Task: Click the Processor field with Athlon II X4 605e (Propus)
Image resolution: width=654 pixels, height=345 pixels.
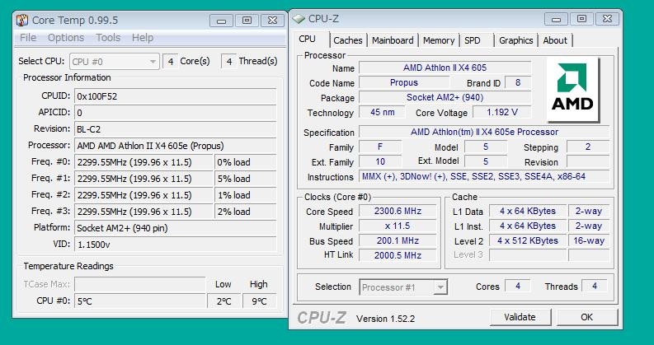Action: point(175,146)
